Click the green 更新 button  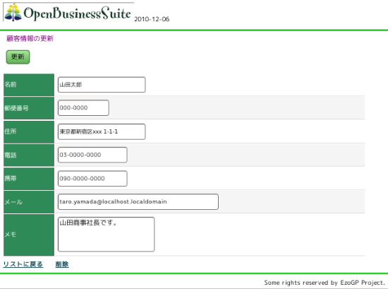[18, 57]
